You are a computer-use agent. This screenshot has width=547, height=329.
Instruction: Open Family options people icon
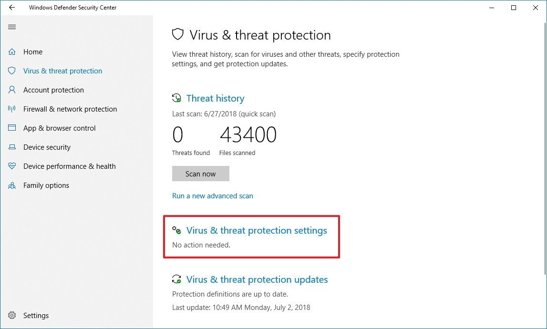tap(12, 185)
